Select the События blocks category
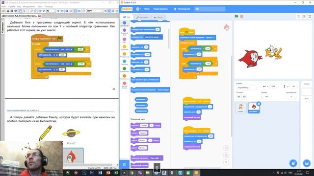Image resolution: width=314 pixels, height=176 pixels. click(x=124, y=47)
